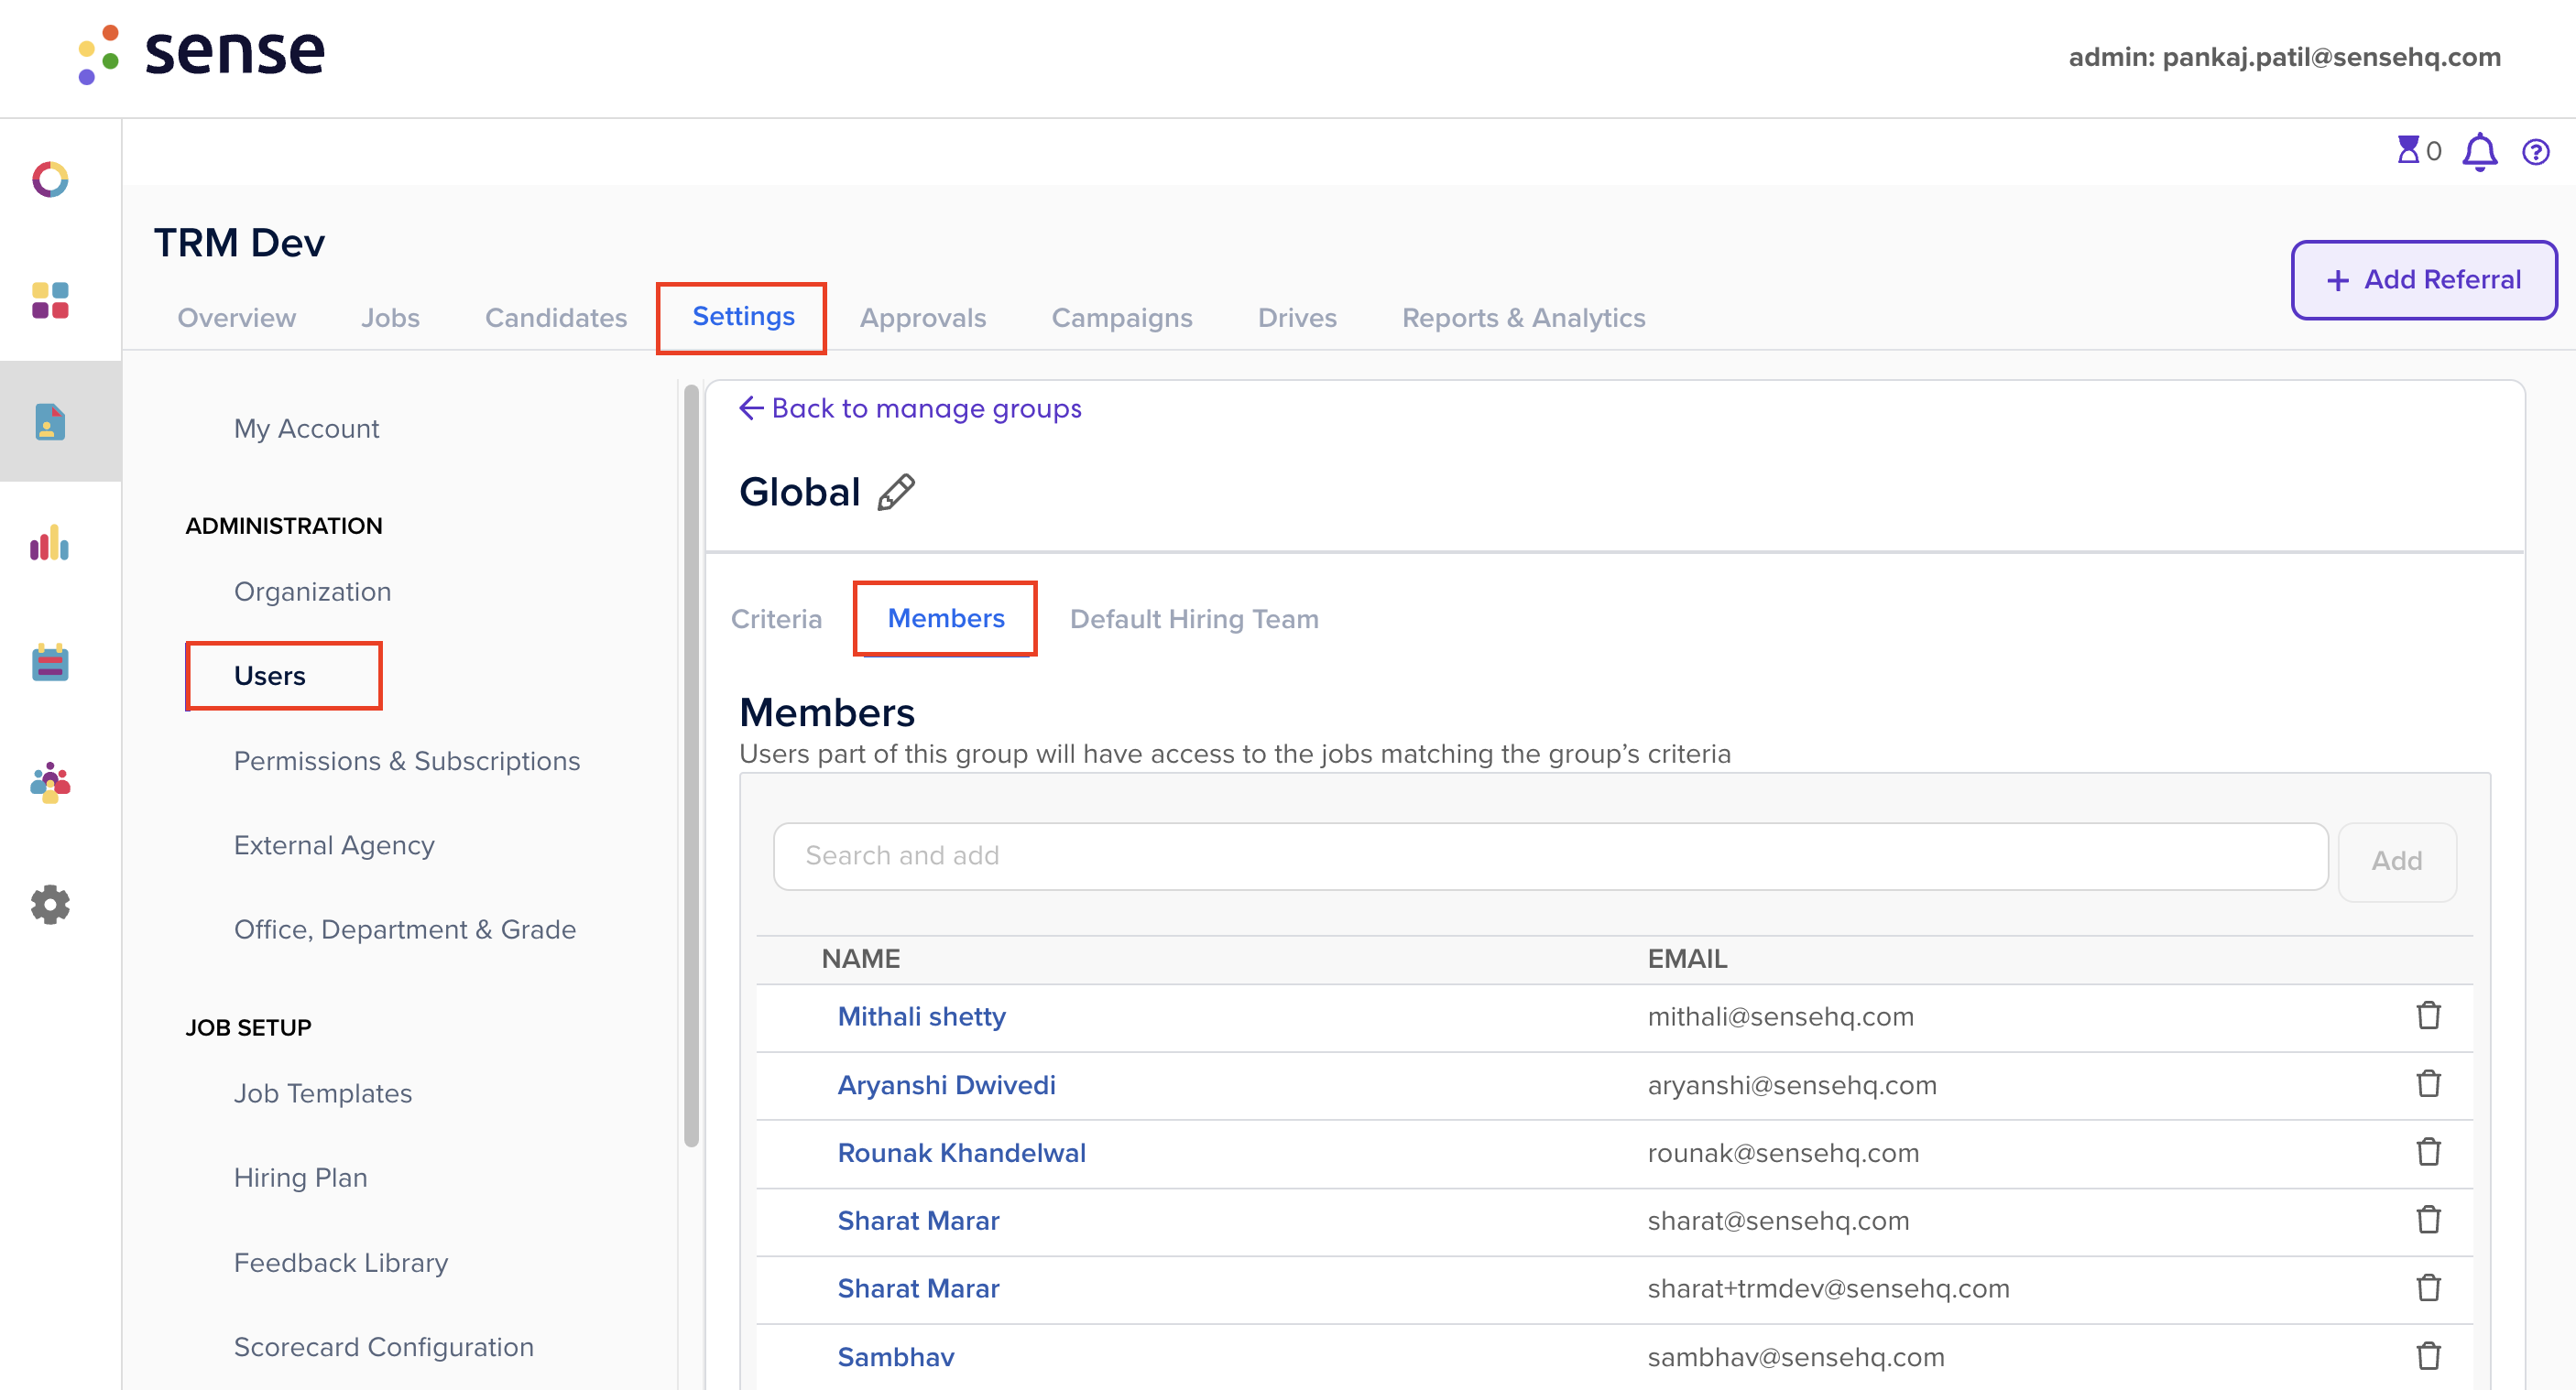Screen dimensions: 2576x1390
Task: Open Scorecard Configuration
Action: point(384,1346)
